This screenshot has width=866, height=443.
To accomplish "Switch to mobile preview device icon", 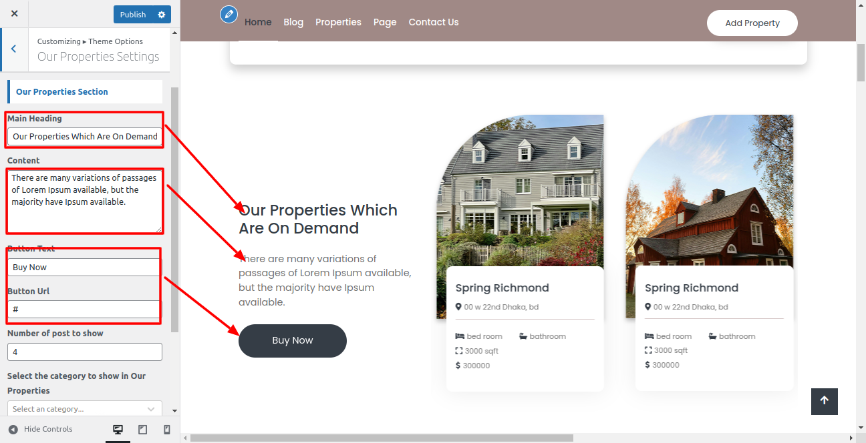I will tap(167, 430).
